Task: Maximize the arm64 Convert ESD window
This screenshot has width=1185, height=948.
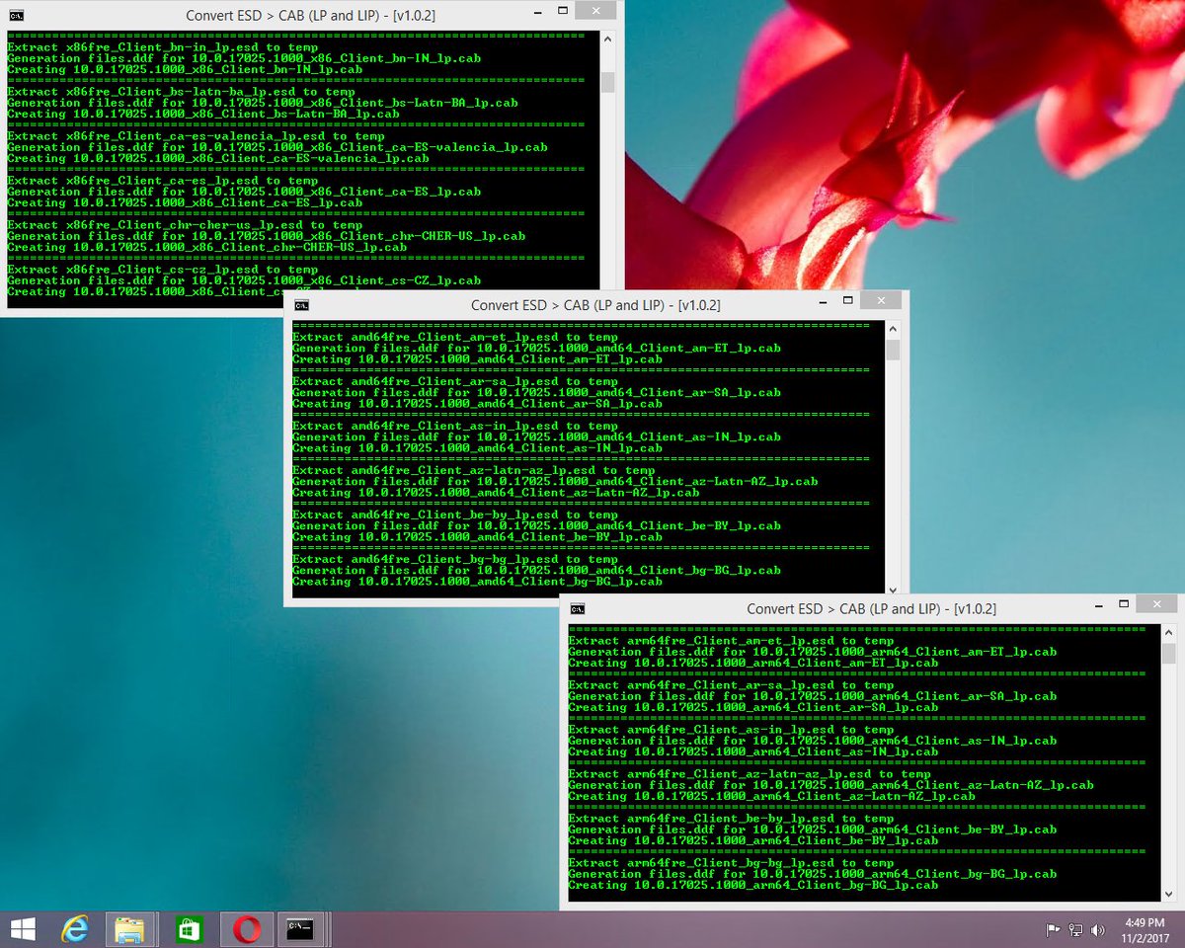Action: 1123,605
